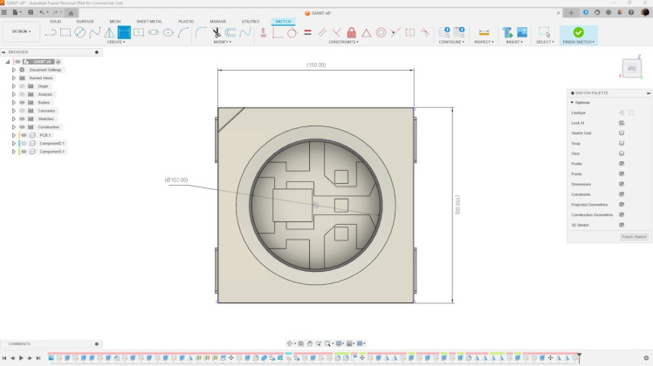653x366 pixels.
Task: Enable the Sketch Grid checkbox
Action: (622, 133)
